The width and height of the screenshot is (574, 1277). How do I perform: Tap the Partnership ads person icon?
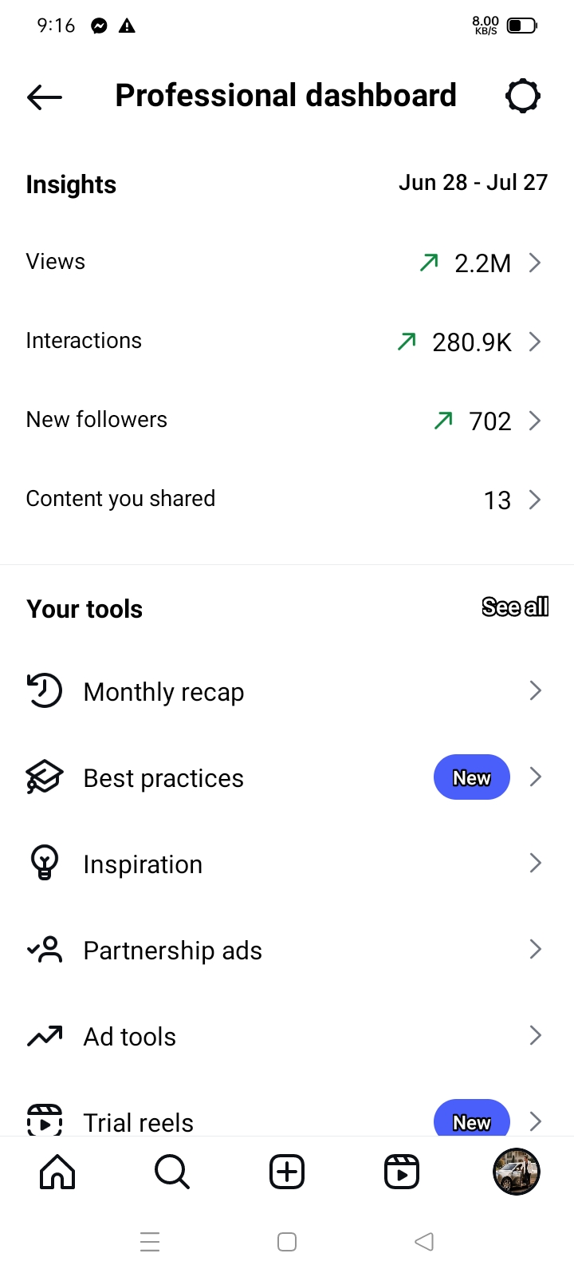coord(45,950)
